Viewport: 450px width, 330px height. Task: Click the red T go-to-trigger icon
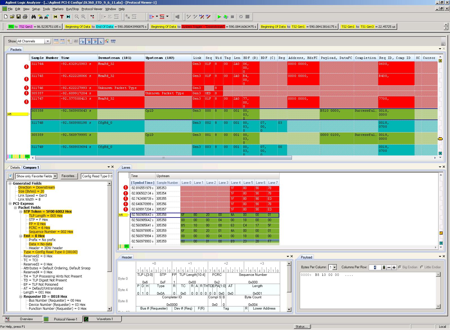[62, 17]
